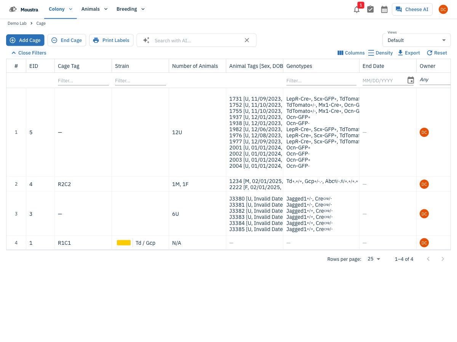Open the DC user profile avatar
The height and width of the screenshot is (342, 457).
click(x=443, y=10)
